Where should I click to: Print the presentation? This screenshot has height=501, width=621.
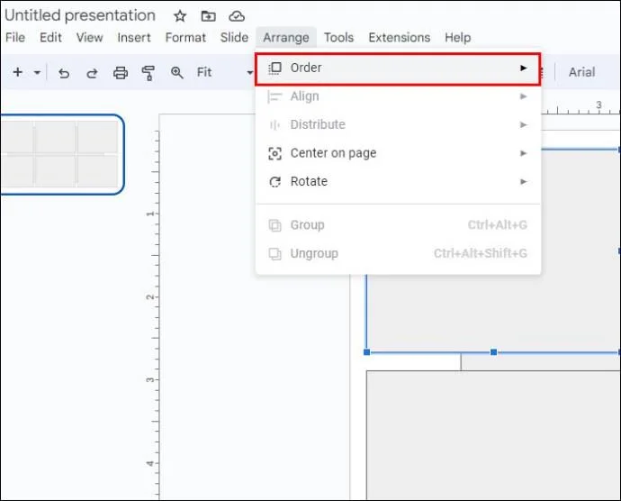click(121, 73)
